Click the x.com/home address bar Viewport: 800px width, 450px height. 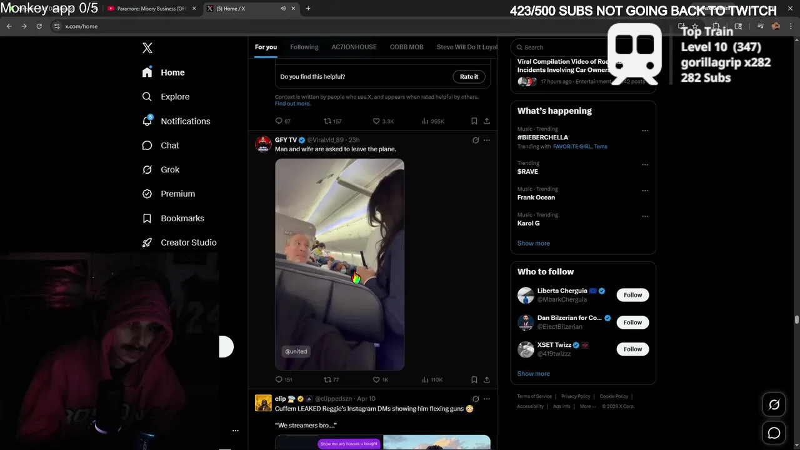362,26
